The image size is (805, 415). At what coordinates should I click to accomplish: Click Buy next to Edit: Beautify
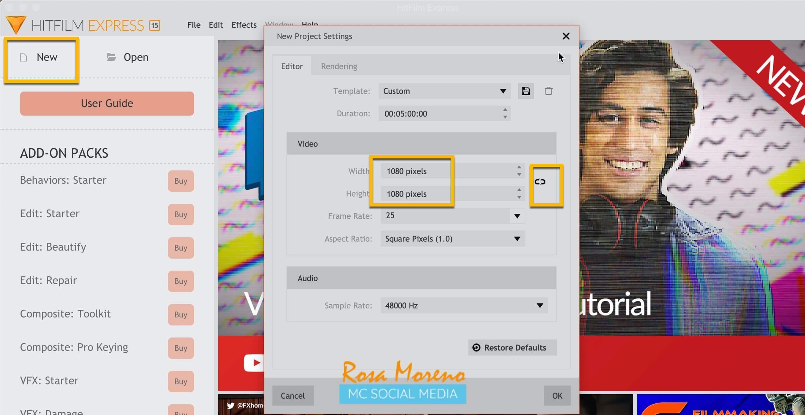coord(181,248)
